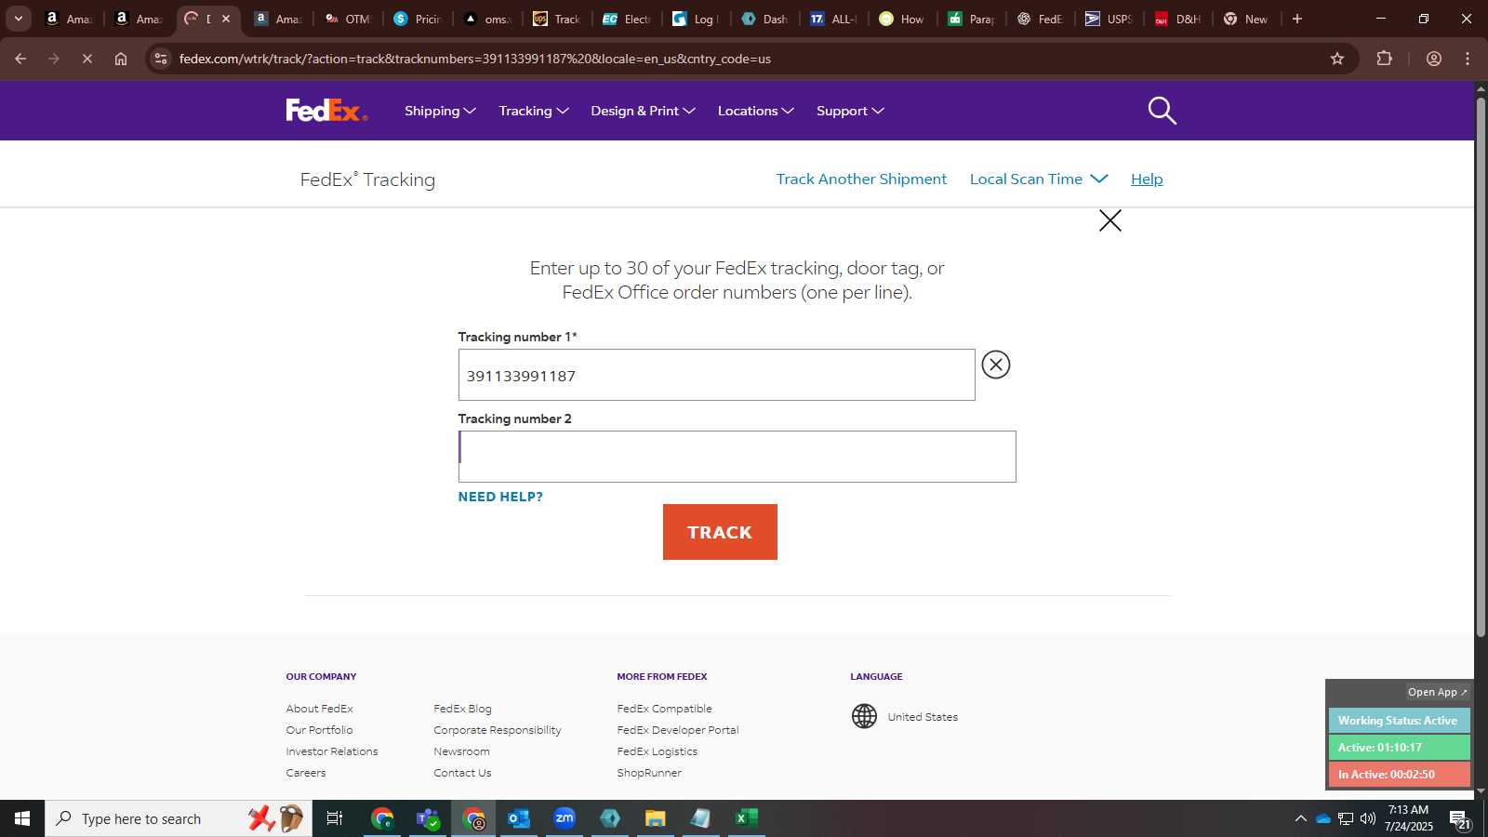The width and height of the screenshot is (1488, 837).
Task: Go back to previous browser page
Action: pyautogui.click(x=20, y=59)
